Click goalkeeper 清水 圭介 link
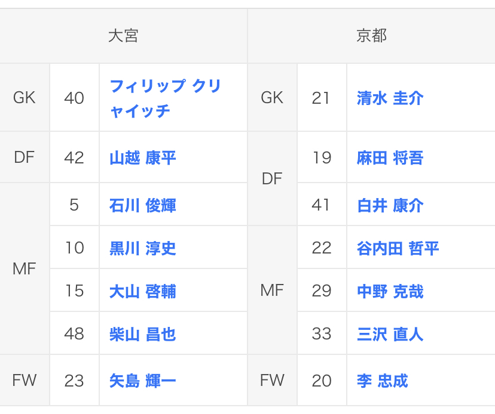495x414 pixels. [x=390, y=98]
